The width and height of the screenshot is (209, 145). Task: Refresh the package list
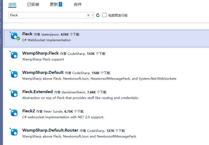[x=98, y=15]
